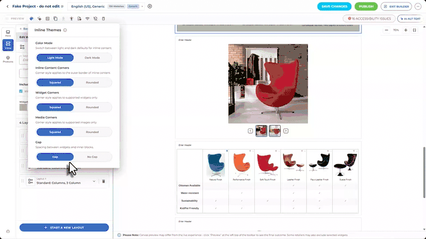Zoom in with the plus icon

point(406,30)
